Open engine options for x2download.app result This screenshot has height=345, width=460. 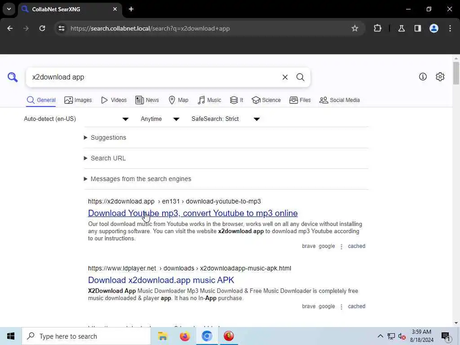coord(341,247)
